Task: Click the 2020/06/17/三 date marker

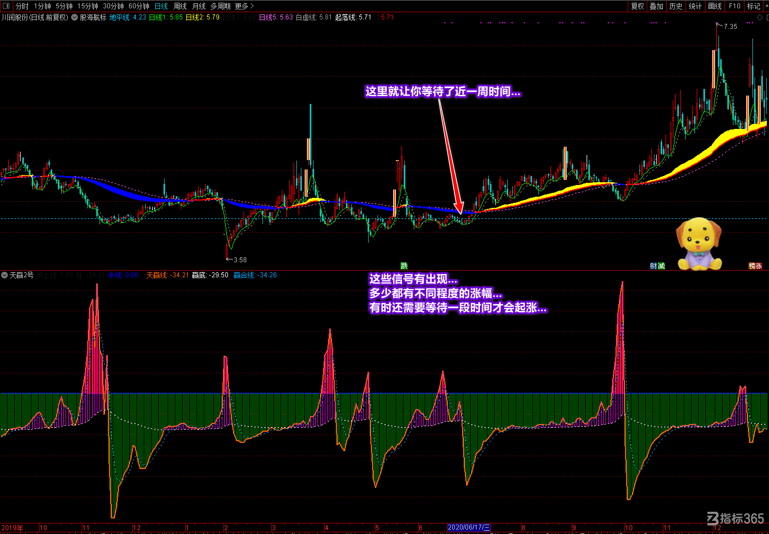Action: 469,527
